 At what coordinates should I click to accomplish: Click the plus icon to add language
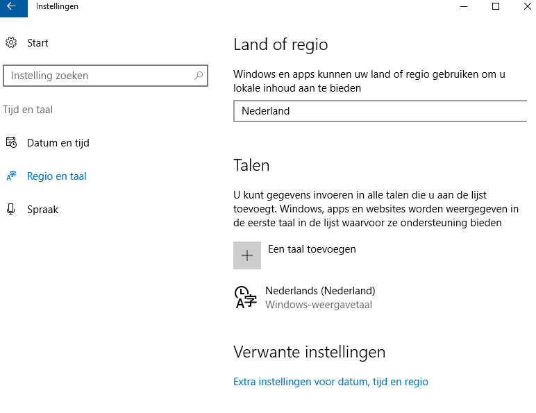pyautogui.click(x=247, y=255)
